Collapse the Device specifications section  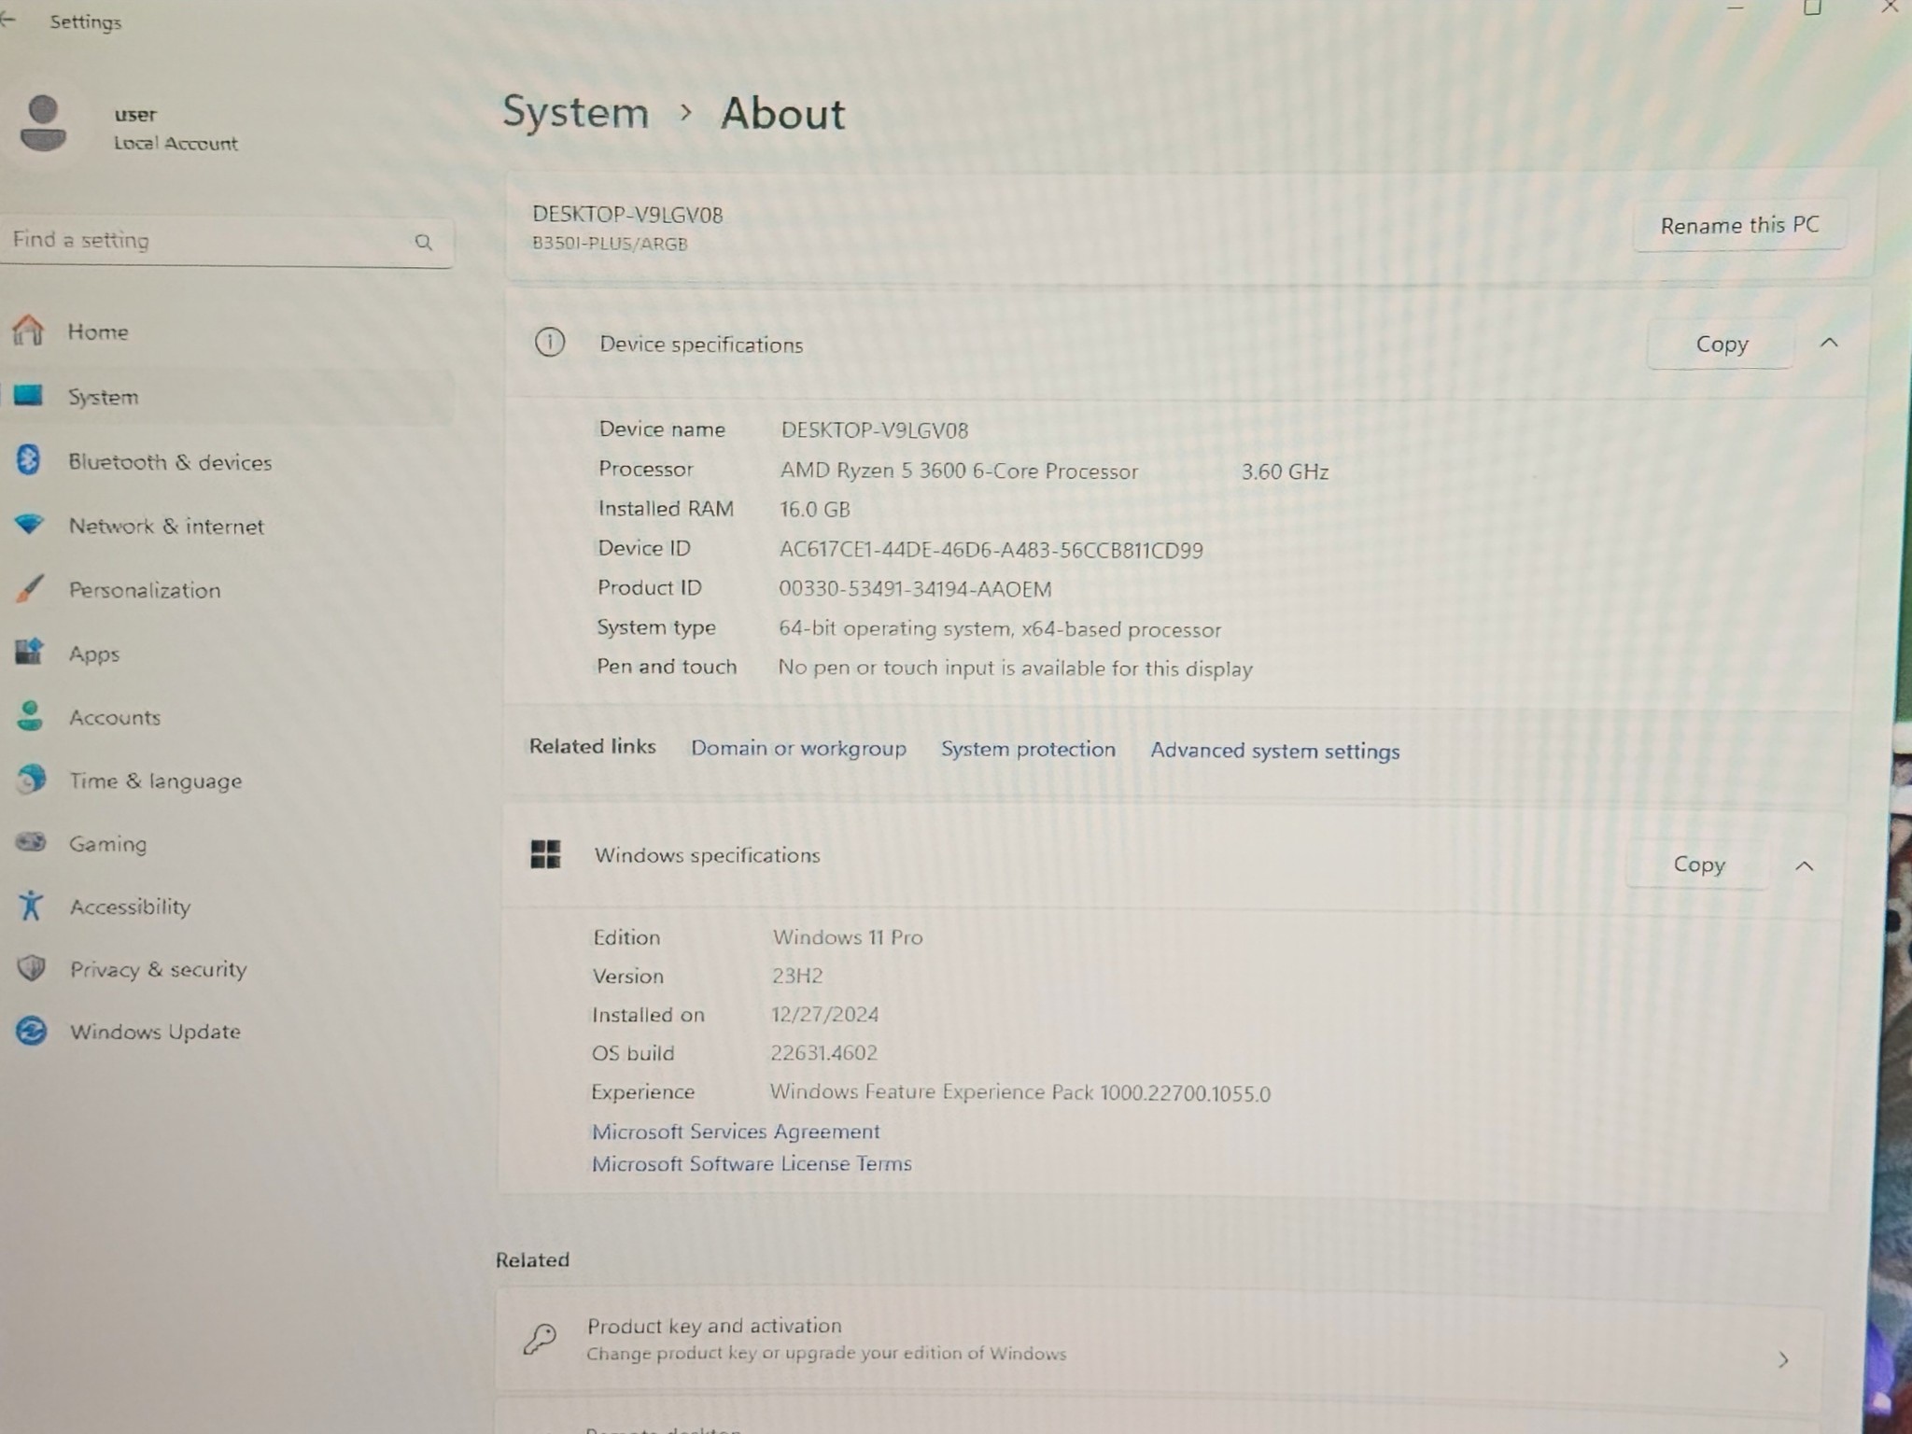pyautogui.click(x=1829, y=344)
